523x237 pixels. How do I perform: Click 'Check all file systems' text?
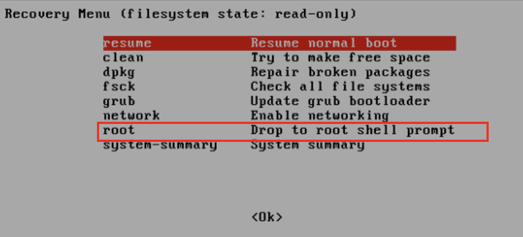(340, 86)
